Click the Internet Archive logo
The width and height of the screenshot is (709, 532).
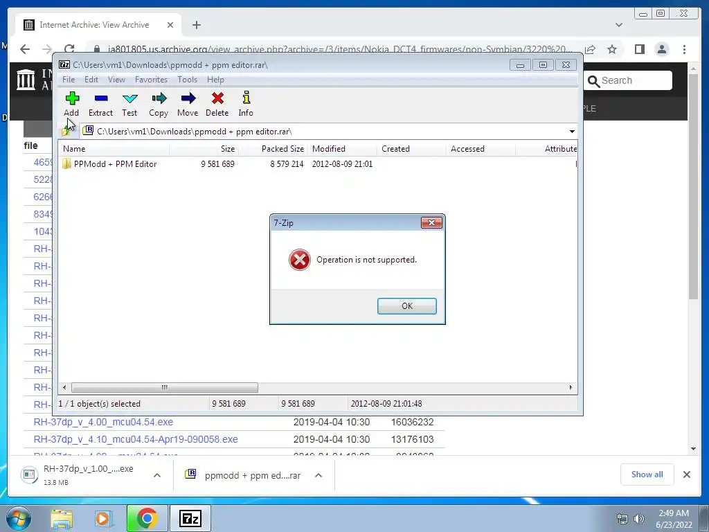[x=26, y=79]
